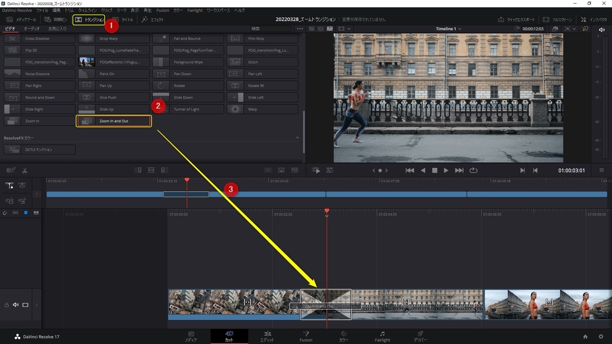Mute track 1 audio
612x344 pixels.
tap(16, 305)
